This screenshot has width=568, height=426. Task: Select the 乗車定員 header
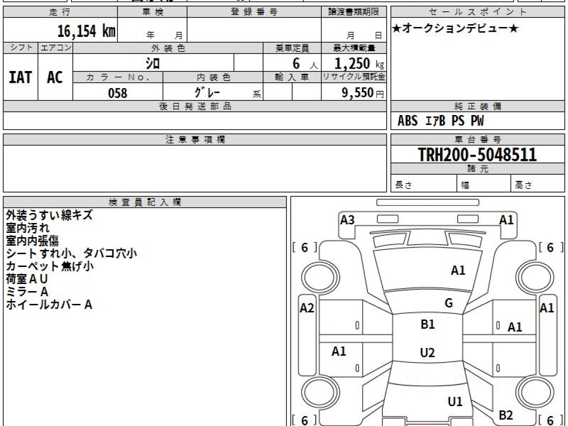pos(292,48)
